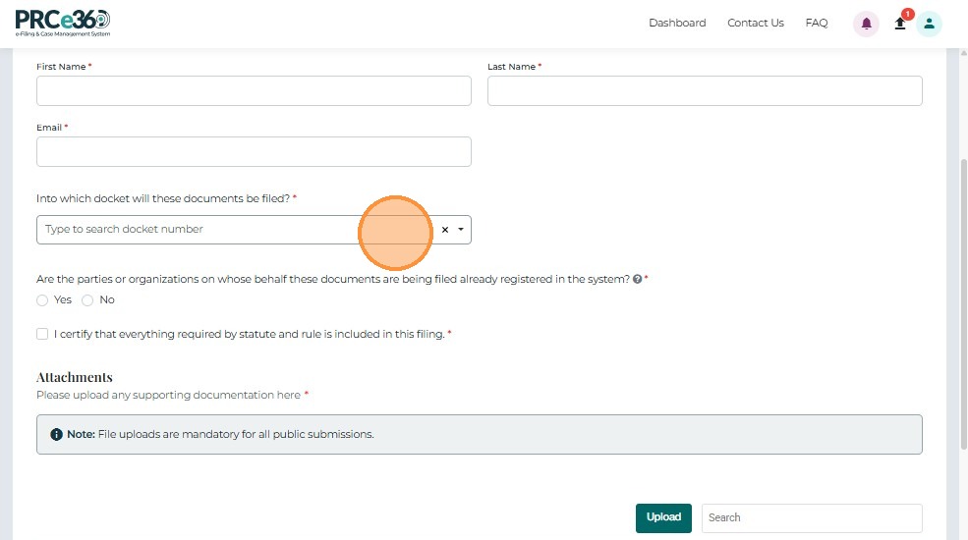This screenshot has width=968, height=540.
Task: Open the Contact Us page
Action: click(756, 23)
